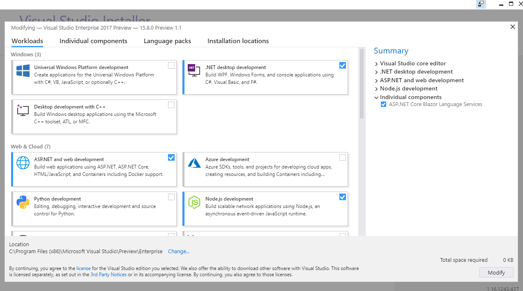Click the workloads list vertical scrollbar
This screenshot has width=523, height=291.
[x=362, y=84]
